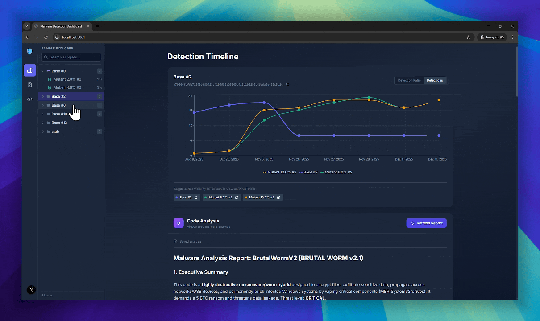This screenshot has height=321, width=540.
Task: Expand the Base #6 folder
Action: click(42, 105)
